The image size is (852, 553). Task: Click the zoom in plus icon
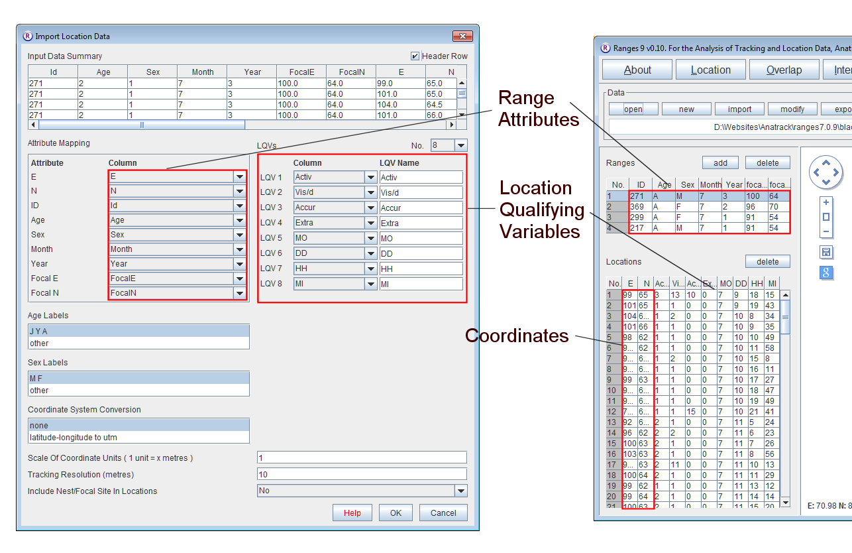826,203
